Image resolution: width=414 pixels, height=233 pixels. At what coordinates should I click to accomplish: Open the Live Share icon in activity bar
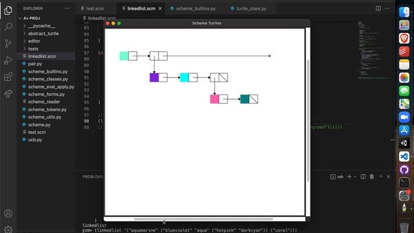(8, 93)
